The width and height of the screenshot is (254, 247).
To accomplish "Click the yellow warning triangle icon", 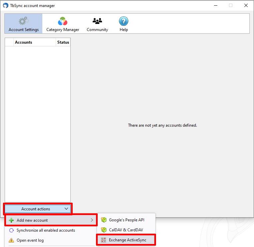I will tap(11, 240).
